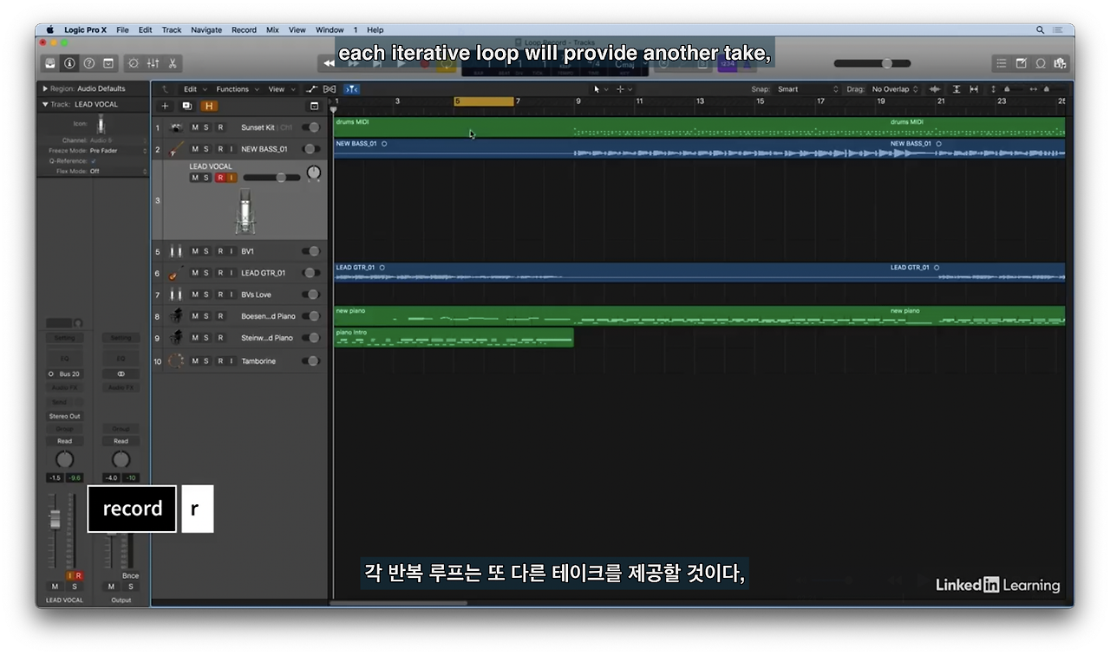The width and height of the screenshot is (1110, 655).
Task: Click the LEAD GTR_01 guitar icon
Action: pyautogui.click(x=176, y=273)
